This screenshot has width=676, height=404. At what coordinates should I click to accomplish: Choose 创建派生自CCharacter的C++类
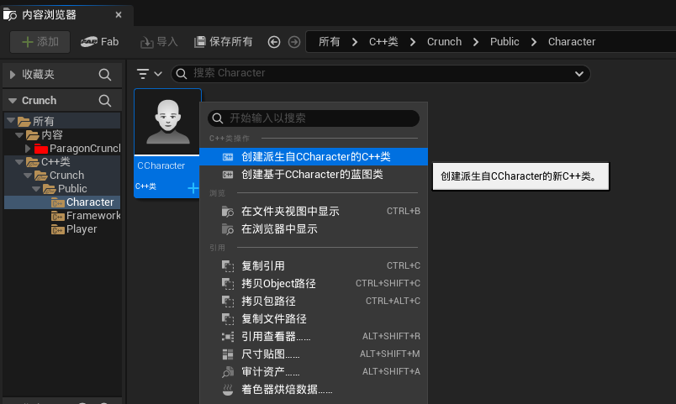[314, 157]
